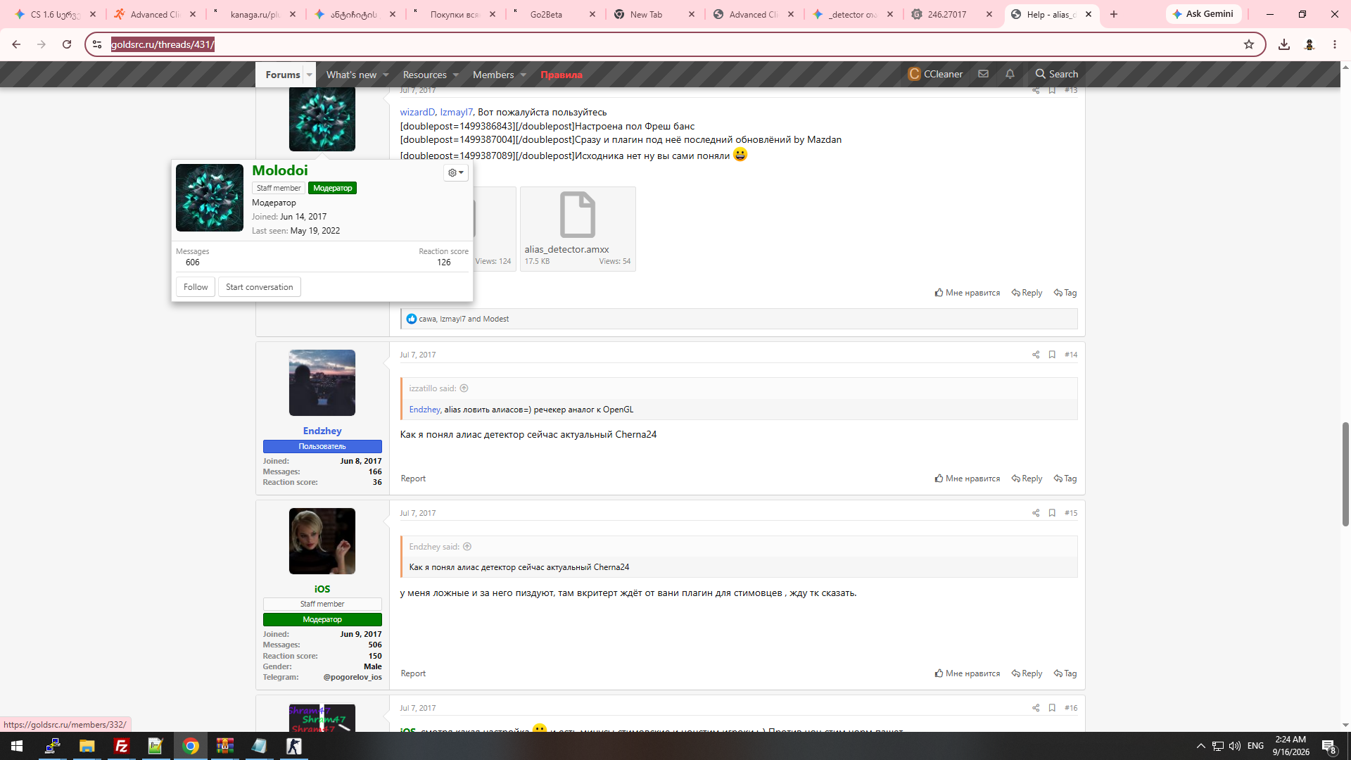Viewport: 1351px width, 760px height.
Task: Open Molodoi avatar in the popup card
Action: coord(210,198)
